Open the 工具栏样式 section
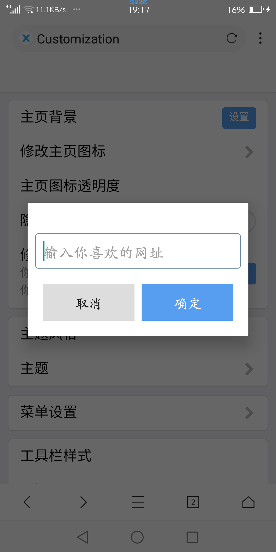 [x=56, y=456]
